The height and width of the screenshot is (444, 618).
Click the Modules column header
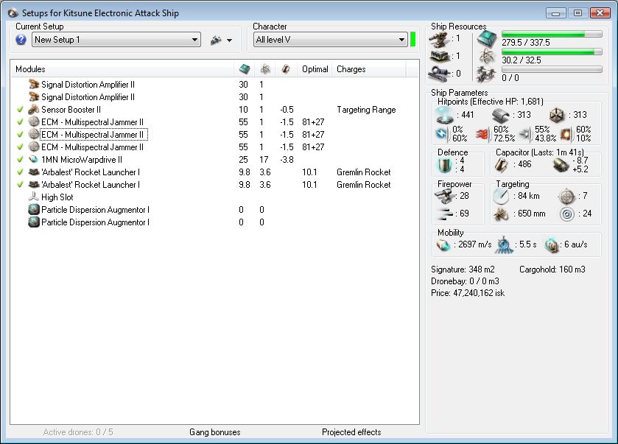(x=122, y=69)
